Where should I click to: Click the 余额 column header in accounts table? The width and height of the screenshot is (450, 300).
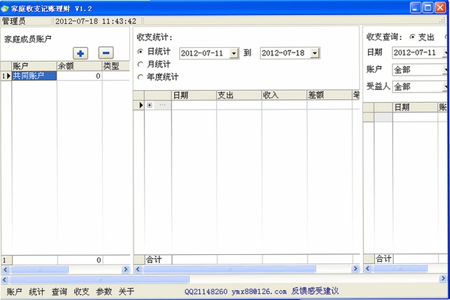pos(79,66)
